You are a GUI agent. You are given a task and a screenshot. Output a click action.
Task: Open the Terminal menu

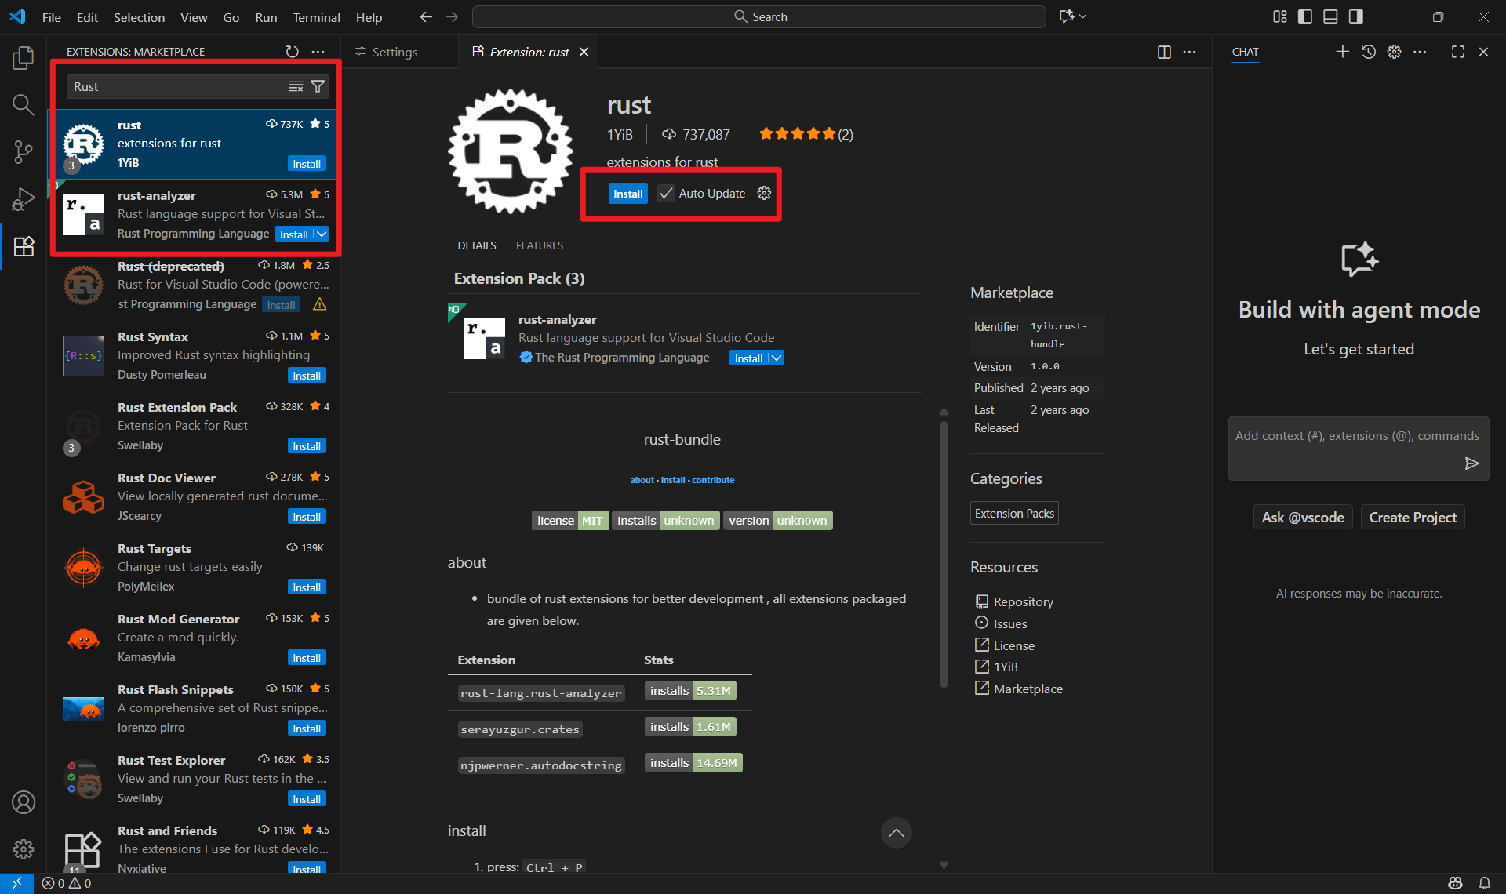point(316,17)
